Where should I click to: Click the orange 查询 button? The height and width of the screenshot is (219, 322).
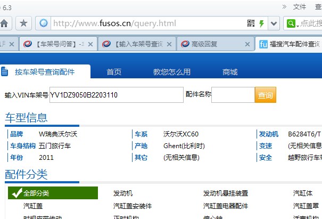coord(266,95)
